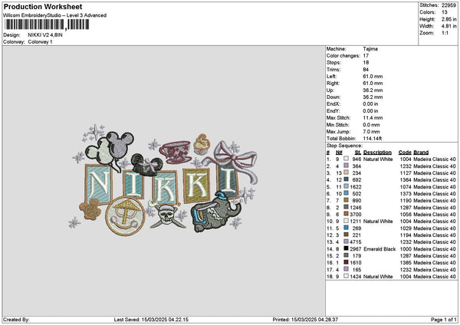
Task: Select the stitch count 3700 in row 9
Action: click(x=356, y=214)
